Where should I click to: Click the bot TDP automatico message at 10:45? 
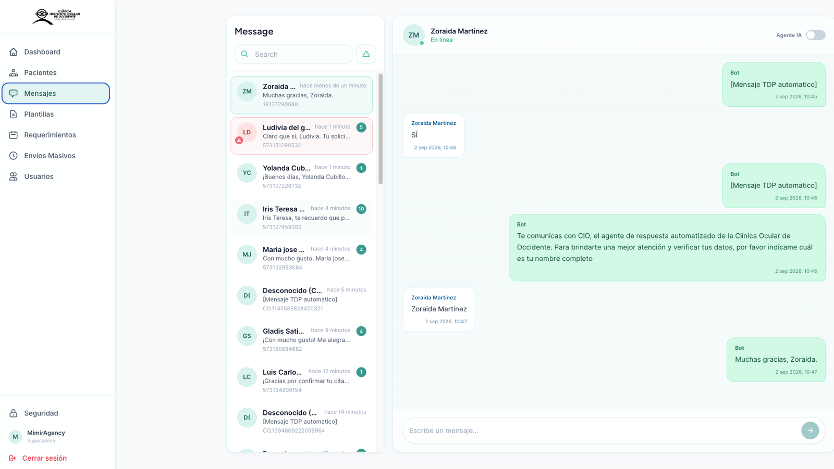[774, 84]
